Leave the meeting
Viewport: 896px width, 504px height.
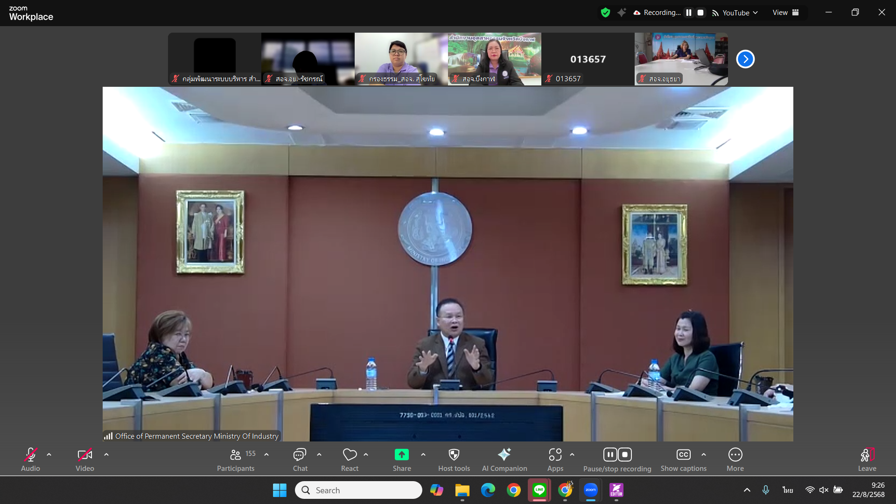click(x=867, y=460)
